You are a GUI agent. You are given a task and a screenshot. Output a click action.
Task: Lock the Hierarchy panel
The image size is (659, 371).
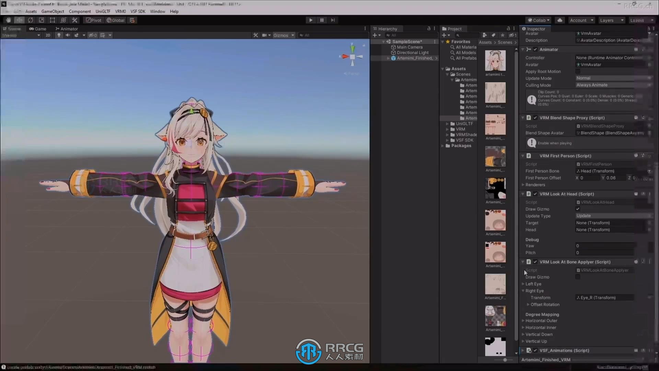point(429,29)
